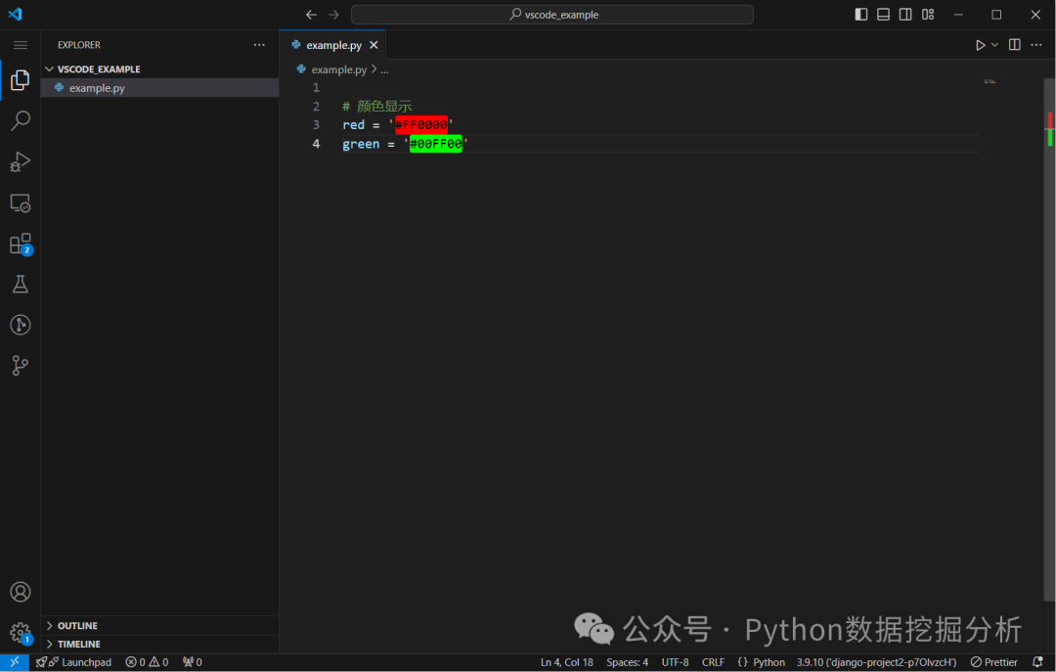Click the EXPLORER panel title
This screenshot has height=672, width=1056.
point(79,45)
